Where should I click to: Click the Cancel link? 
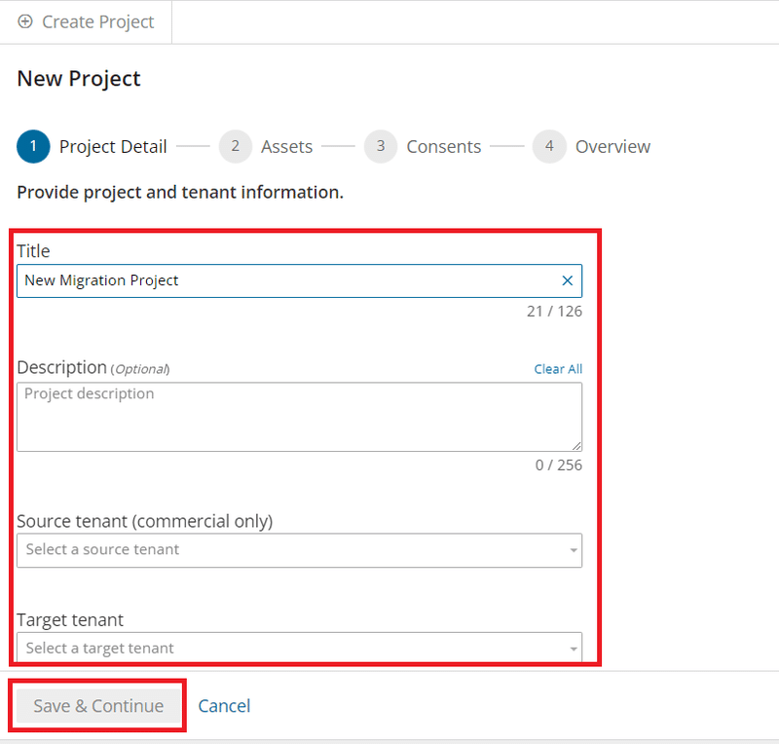[224, 706]
